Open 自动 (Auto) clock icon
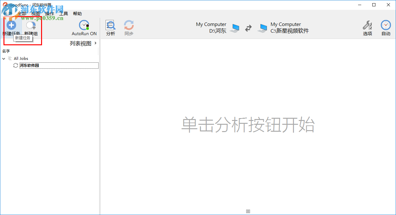The height and width of the screenshot is (215, 396). [386, 25]
